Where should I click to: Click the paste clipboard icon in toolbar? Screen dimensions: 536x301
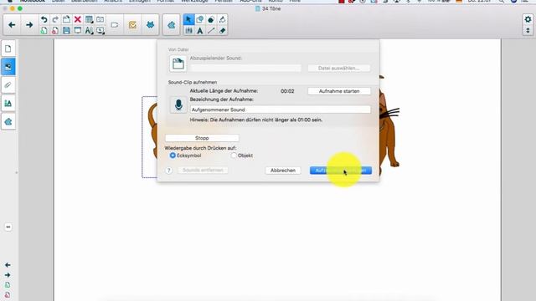click(66, 19)
